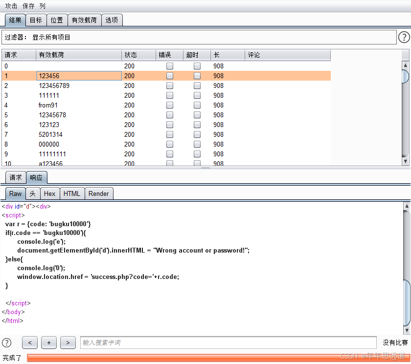Click response pane scrollbar down arrow
Image resolution: width=411 pixels, height=364 pixels.
(407, 330)
